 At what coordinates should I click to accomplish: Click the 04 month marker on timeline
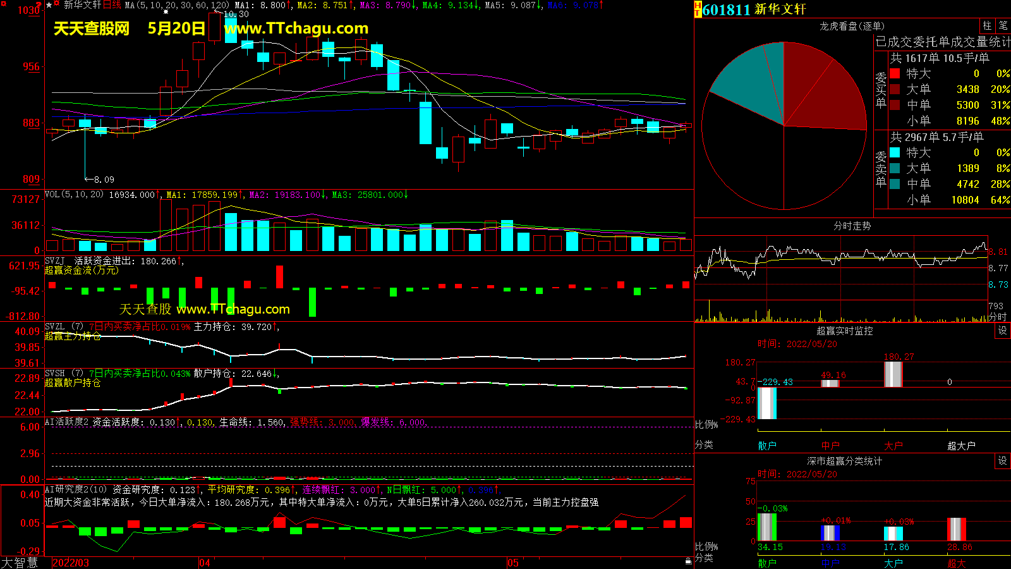coord(204,563)
